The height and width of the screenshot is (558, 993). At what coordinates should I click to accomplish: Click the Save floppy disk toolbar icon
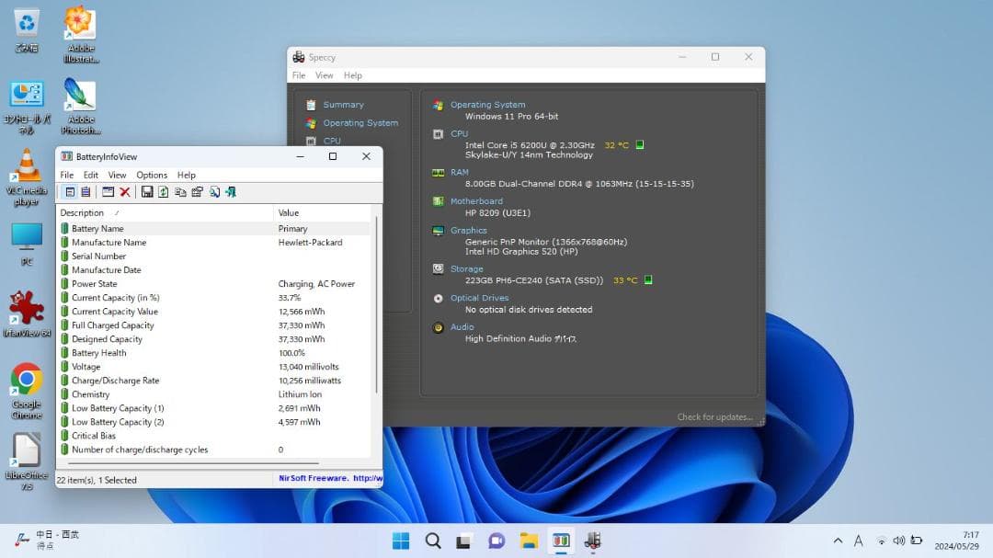point(147,192)
